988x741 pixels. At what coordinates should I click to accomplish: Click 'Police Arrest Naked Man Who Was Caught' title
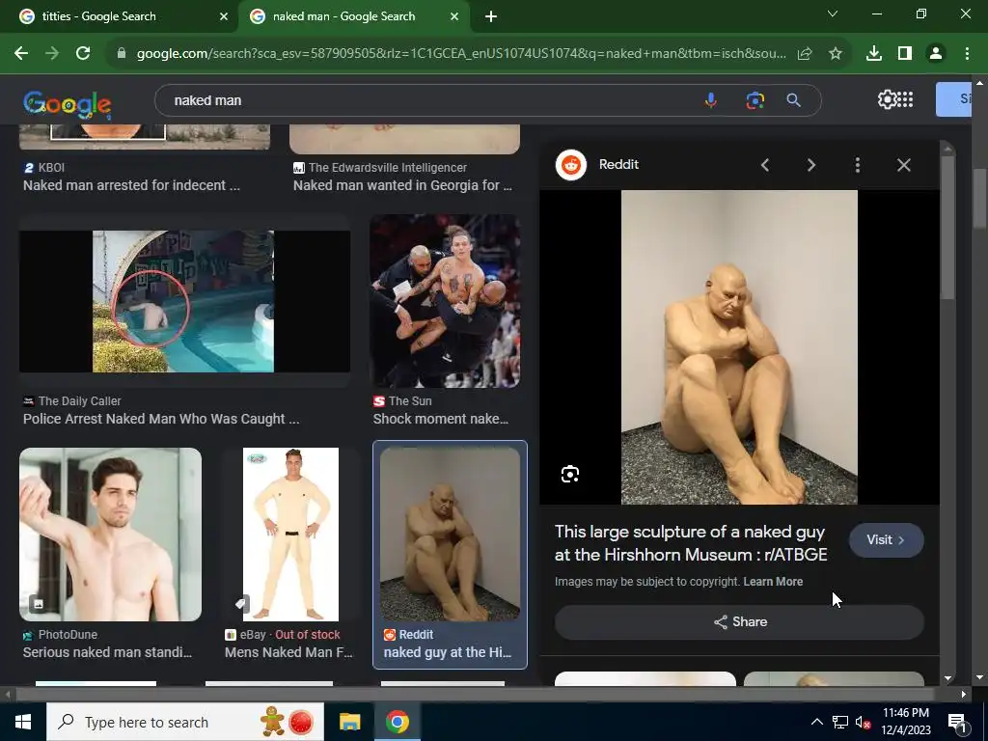click(x=161, y=419)
